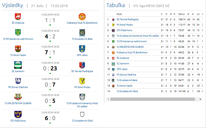Click the TJ DRUŽSTEVNÍK DUBNÍK crest in results

pyautogui.click(x=18, y=97)
